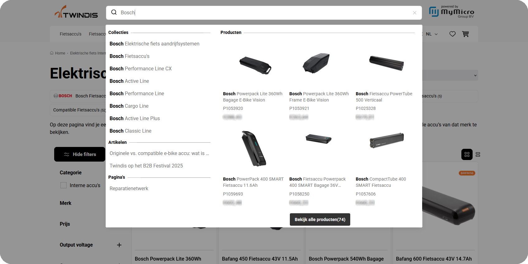Open Bosch Elektrische fiets aandrijfsystemen collection
Image resolution: width=528 pixels, height=264 pixels.
pyautogui.click(x=154, y=44)
